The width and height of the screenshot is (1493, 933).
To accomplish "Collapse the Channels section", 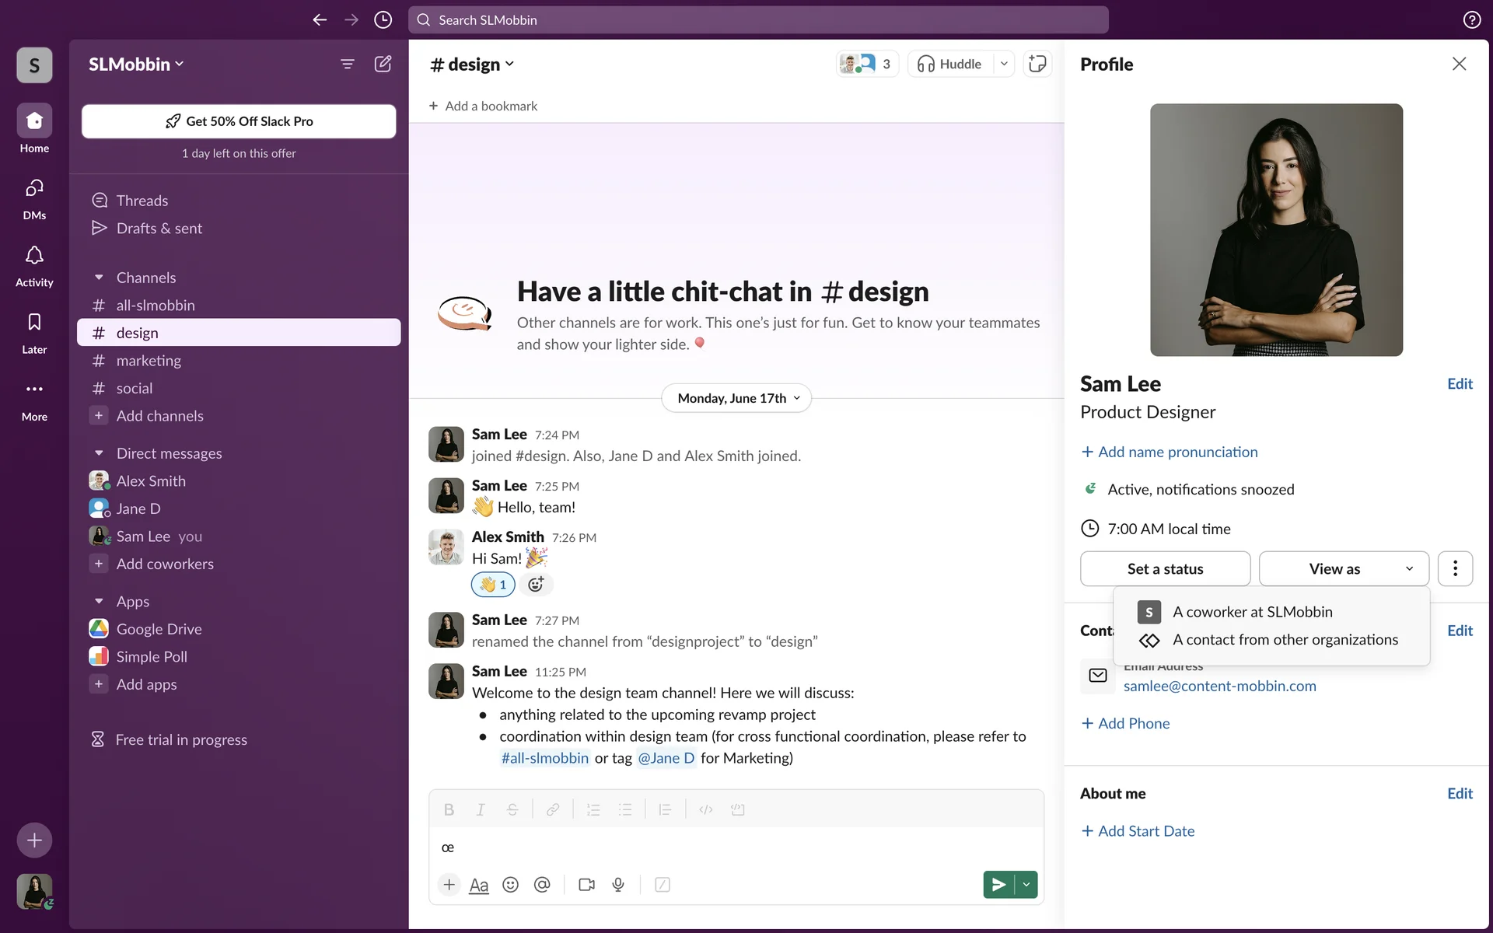I will pos(99,278).
